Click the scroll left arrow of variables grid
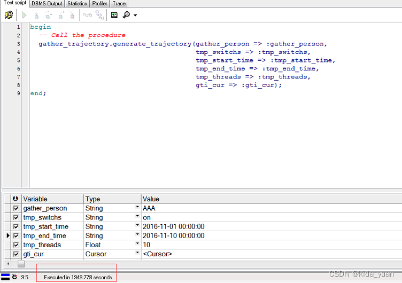 (8, 264)
